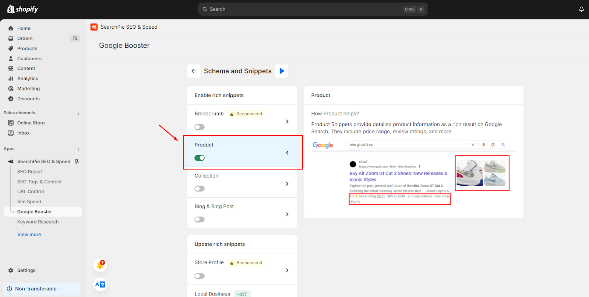
Task: Toggle the Collection snippet switch
Action: (200, 189)
